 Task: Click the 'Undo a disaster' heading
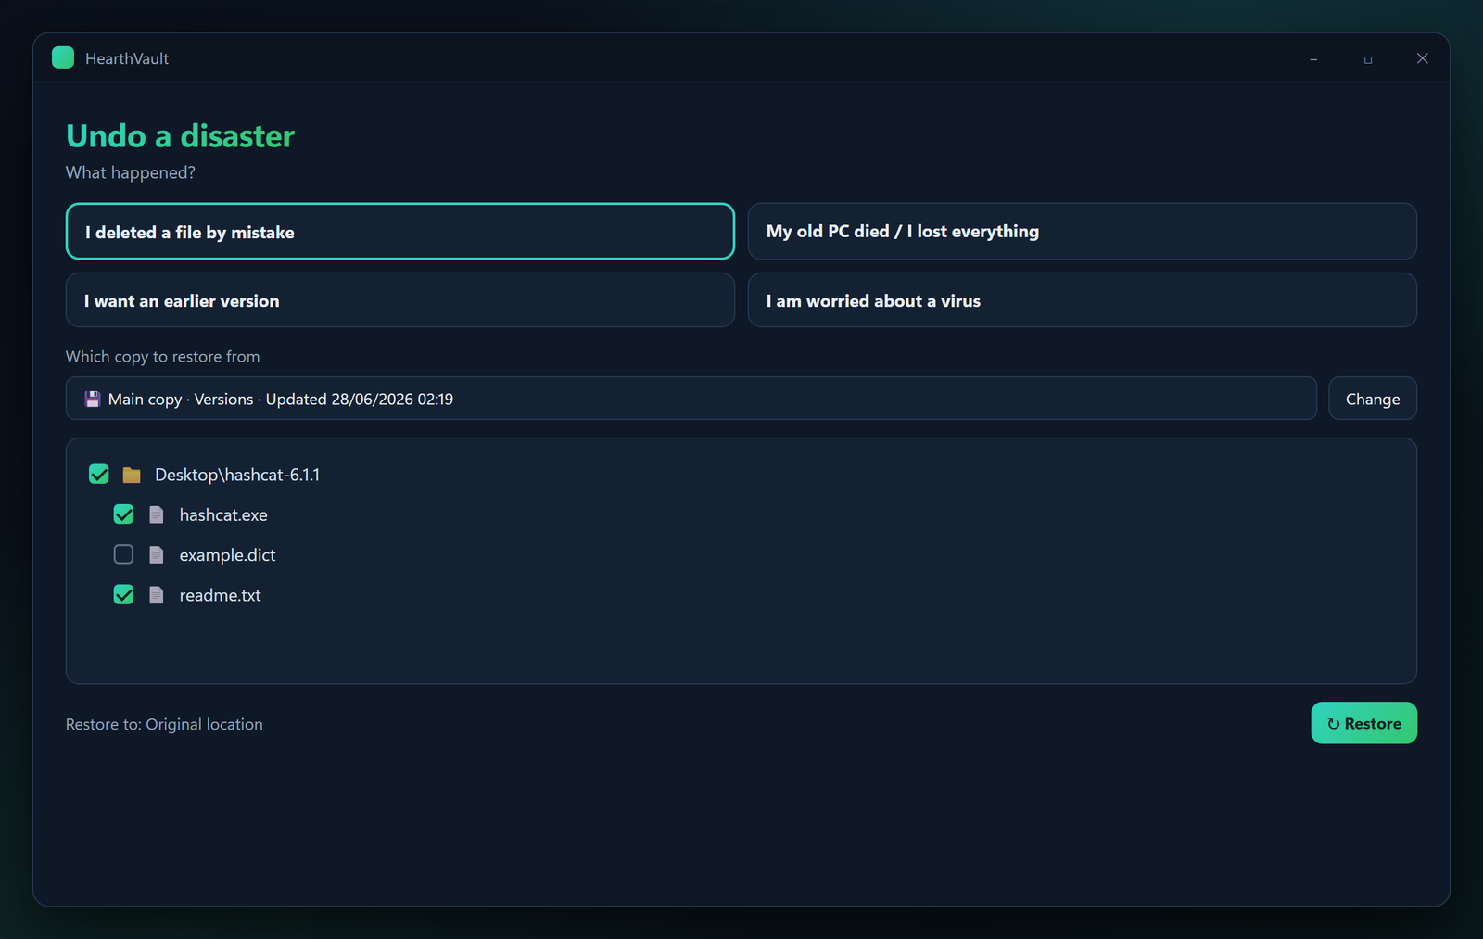181,136
